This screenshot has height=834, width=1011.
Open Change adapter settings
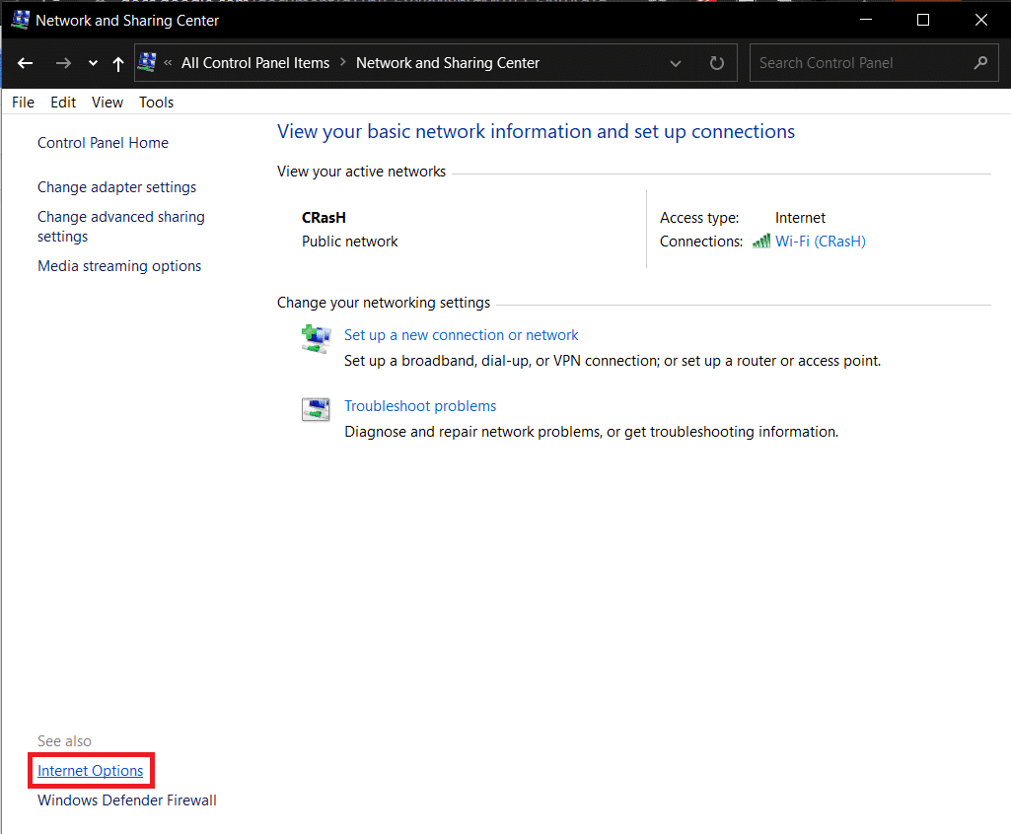pyautogui.click(x=116, y=187)
